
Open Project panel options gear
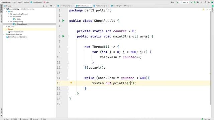point(51,6)
